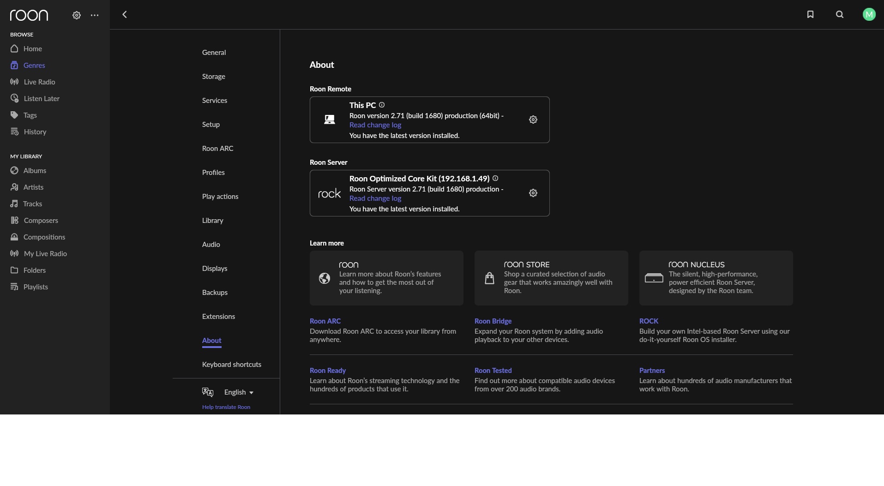Viewport: 884px width, 486px height.
Task: Click the Tags icon
Action: point(14,115)
